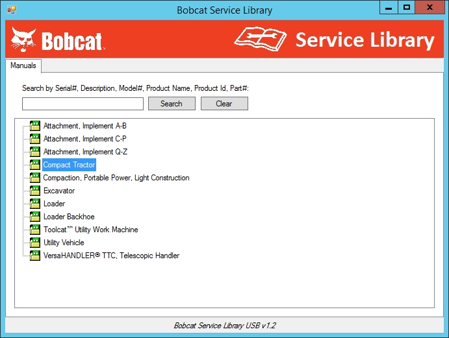Select VersaHANDLER TTC, Telescopic Handler entry

point(111,256)
